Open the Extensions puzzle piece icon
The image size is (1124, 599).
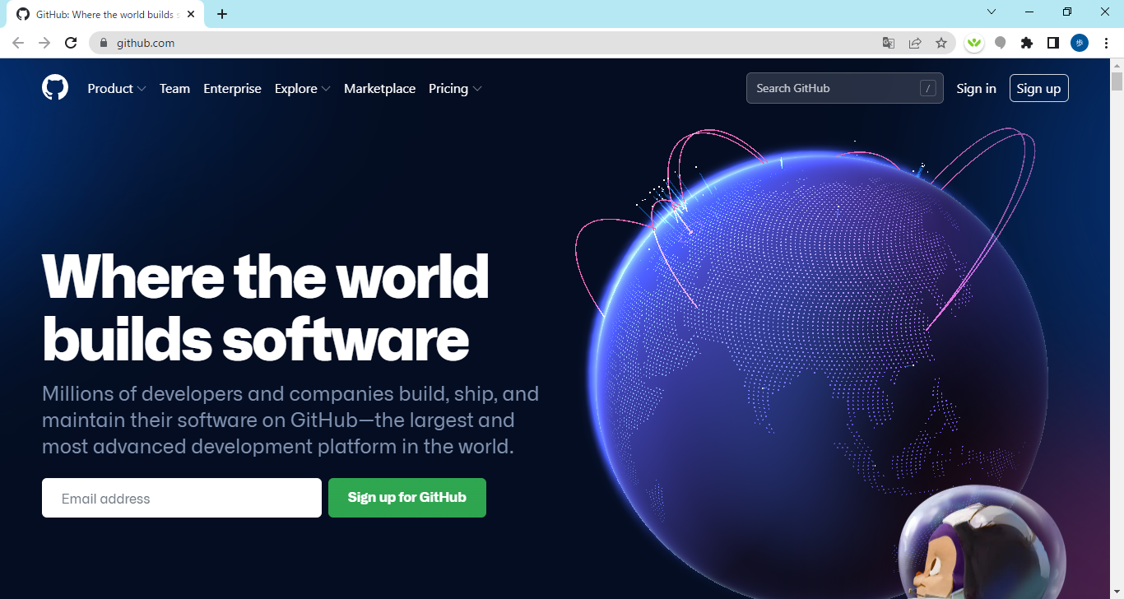(x=1026, y=43)
